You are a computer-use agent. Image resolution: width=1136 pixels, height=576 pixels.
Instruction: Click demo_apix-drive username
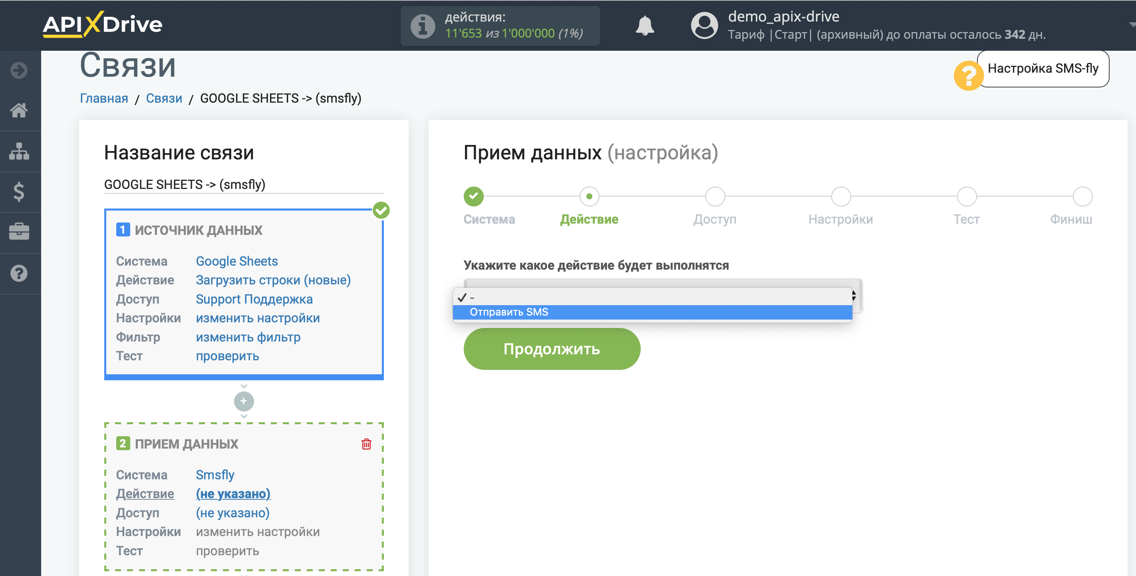tap(784, 16)
